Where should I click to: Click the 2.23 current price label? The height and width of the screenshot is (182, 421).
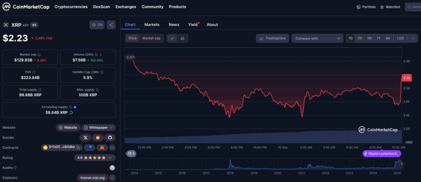pos(407,78)
